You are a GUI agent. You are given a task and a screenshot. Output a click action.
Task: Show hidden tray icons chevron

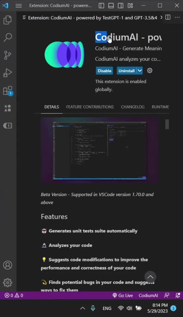[83, 308]
